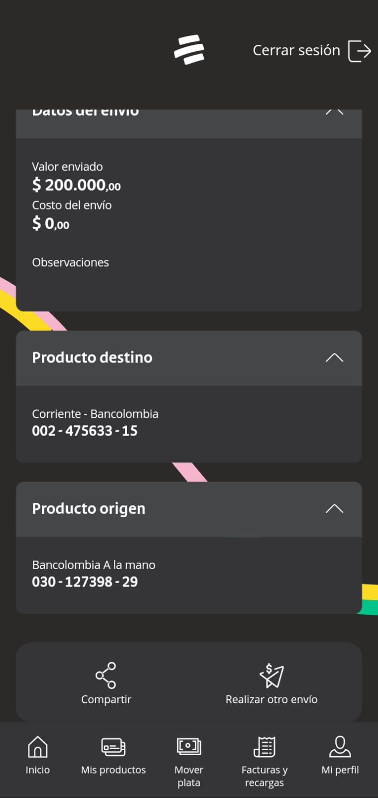378x798 pixels.
Task: Collapse the Datos del envío section
Action: tap(334, 112)
